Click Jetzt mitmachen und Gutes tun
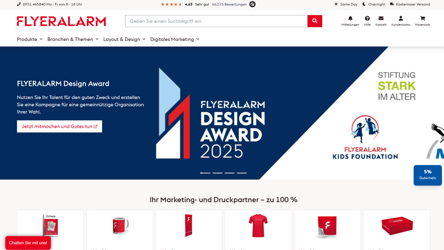 click(59, 126)
